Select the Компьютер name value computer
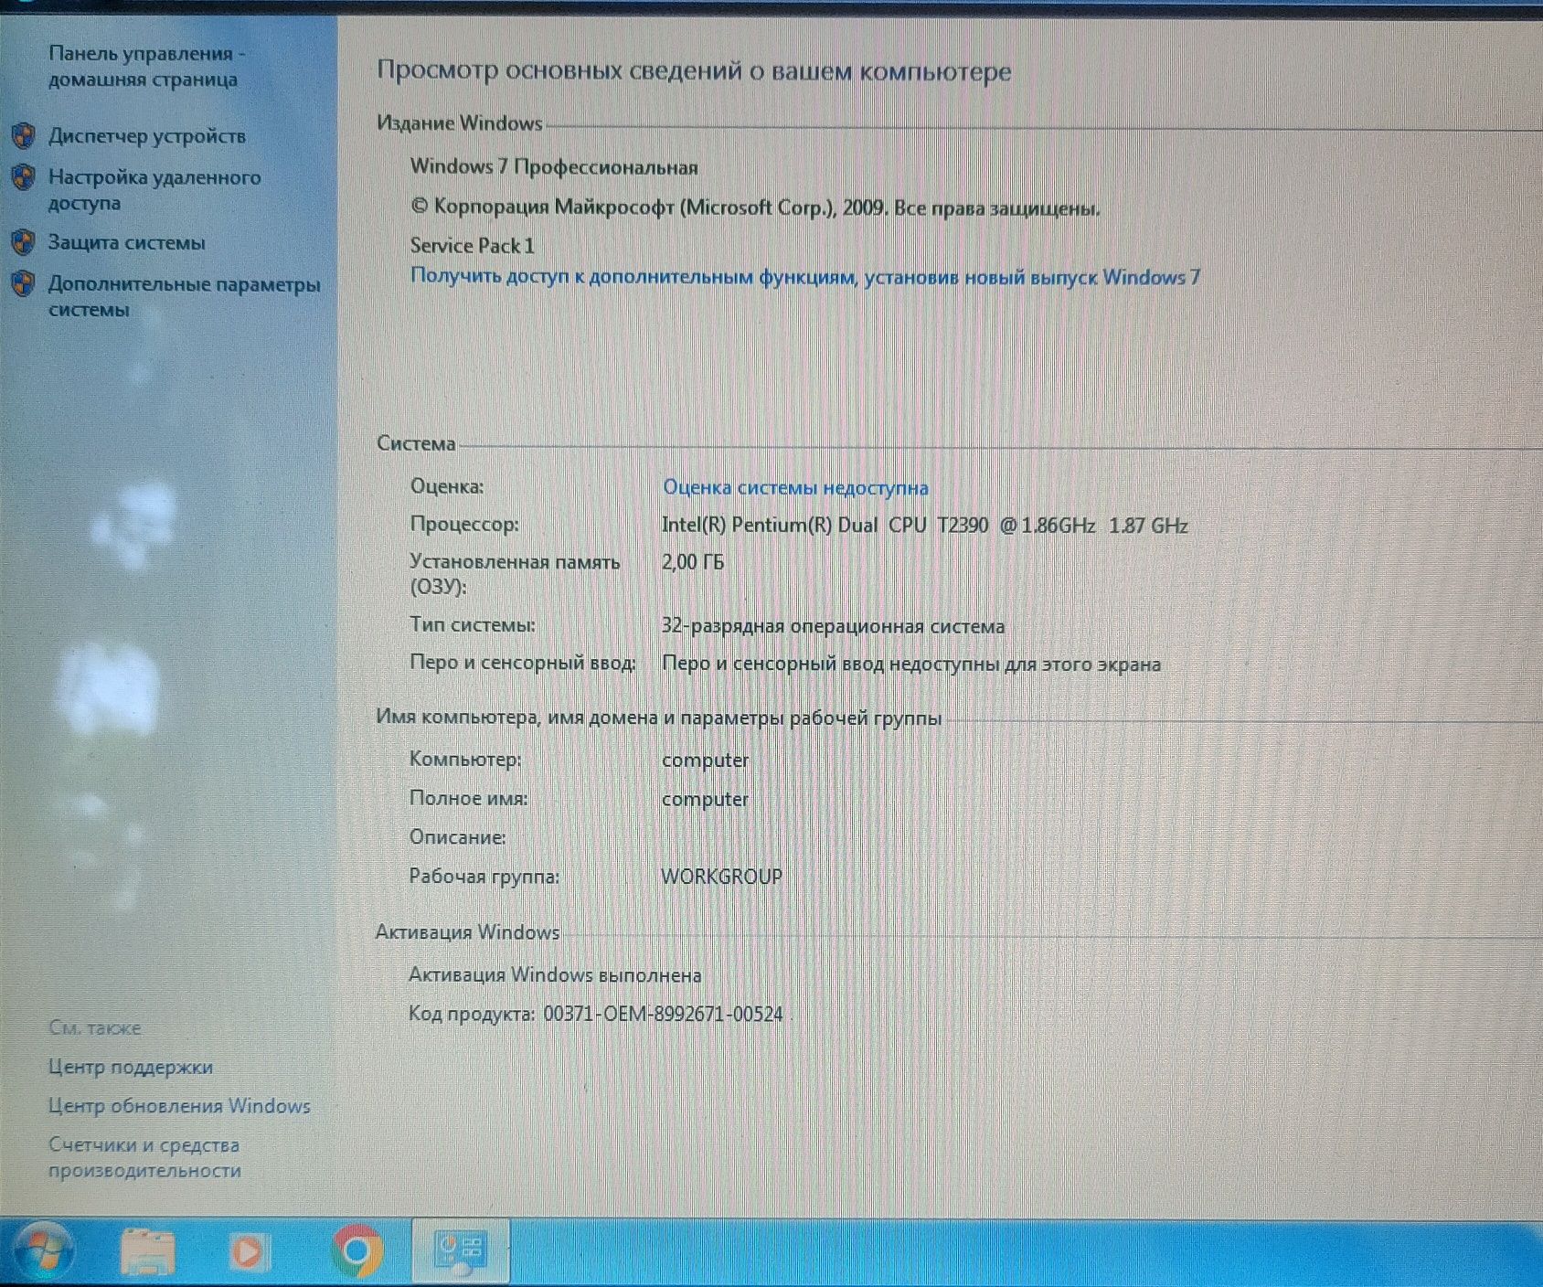 pyautogui.click(x=705, y=760)
